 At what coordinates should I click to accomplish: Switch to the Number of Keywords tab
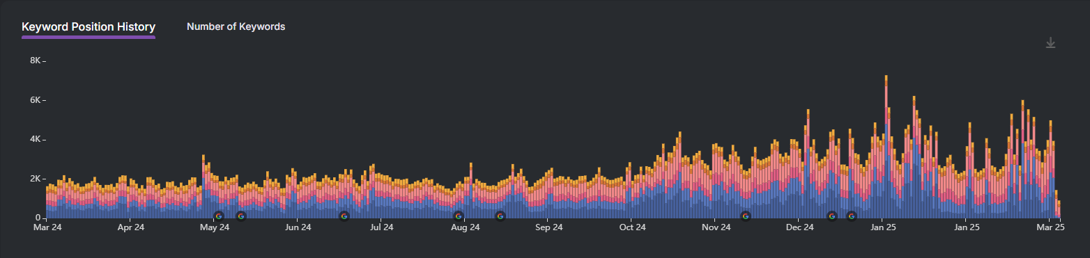point(236,26)
